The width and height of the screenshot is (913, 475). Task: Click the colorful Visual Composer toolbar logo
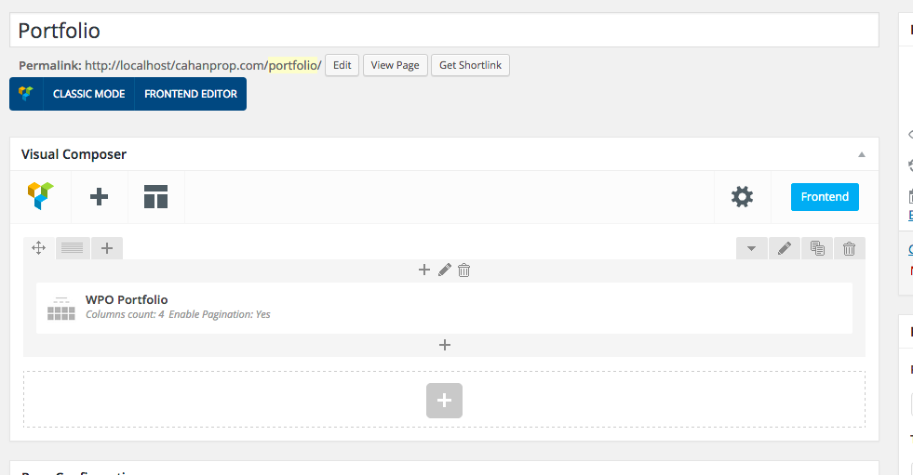[41, 196]
